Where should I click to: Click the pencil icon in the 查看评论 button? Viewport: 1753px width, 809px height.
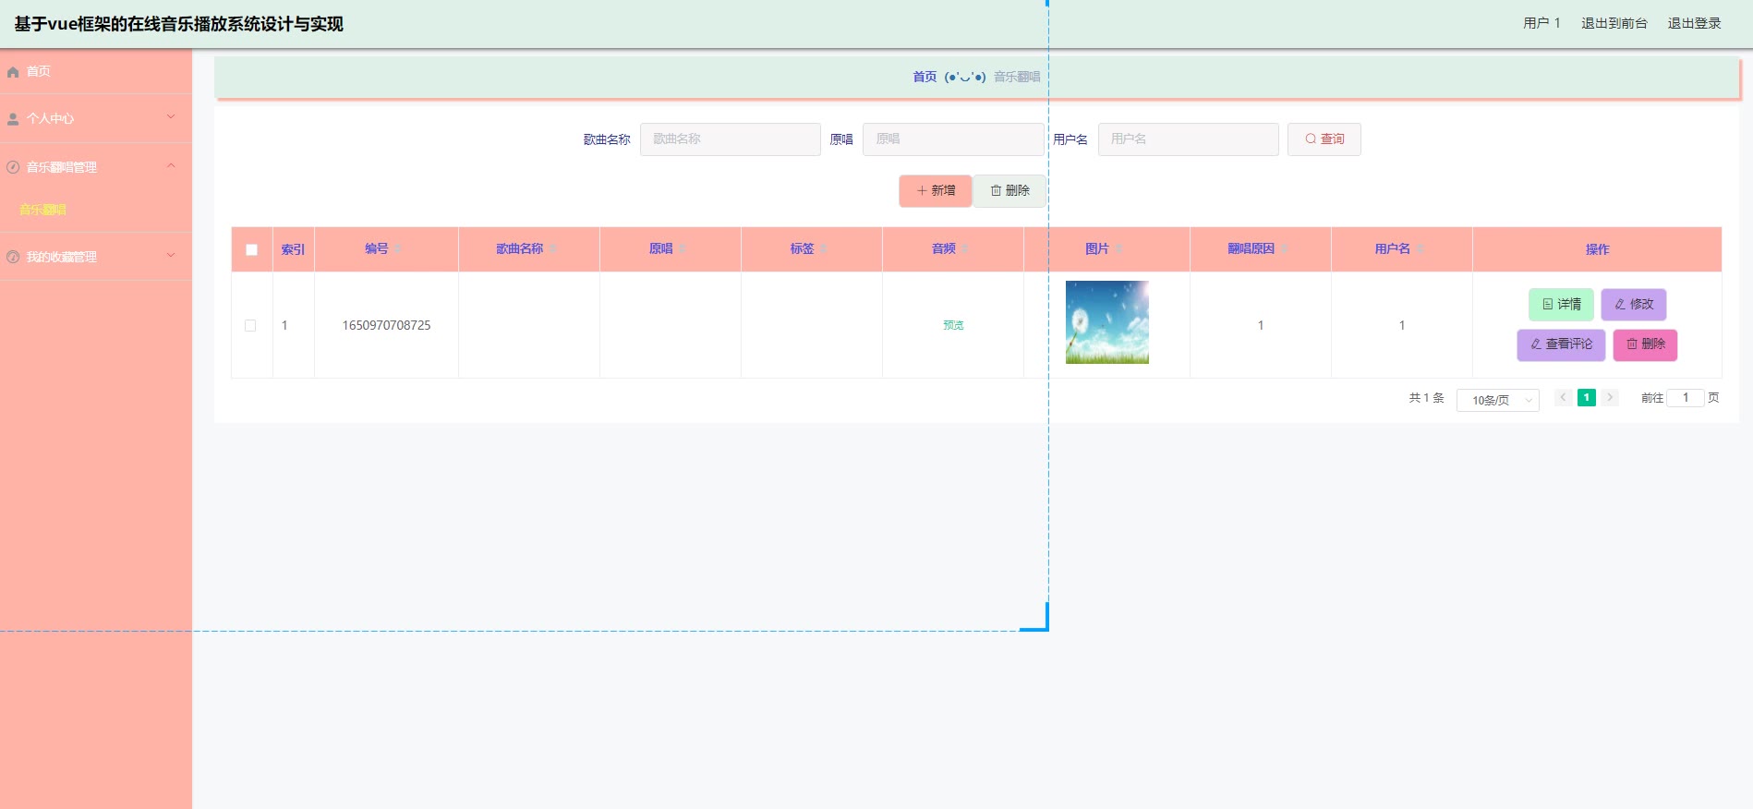tap(1536, 344)
